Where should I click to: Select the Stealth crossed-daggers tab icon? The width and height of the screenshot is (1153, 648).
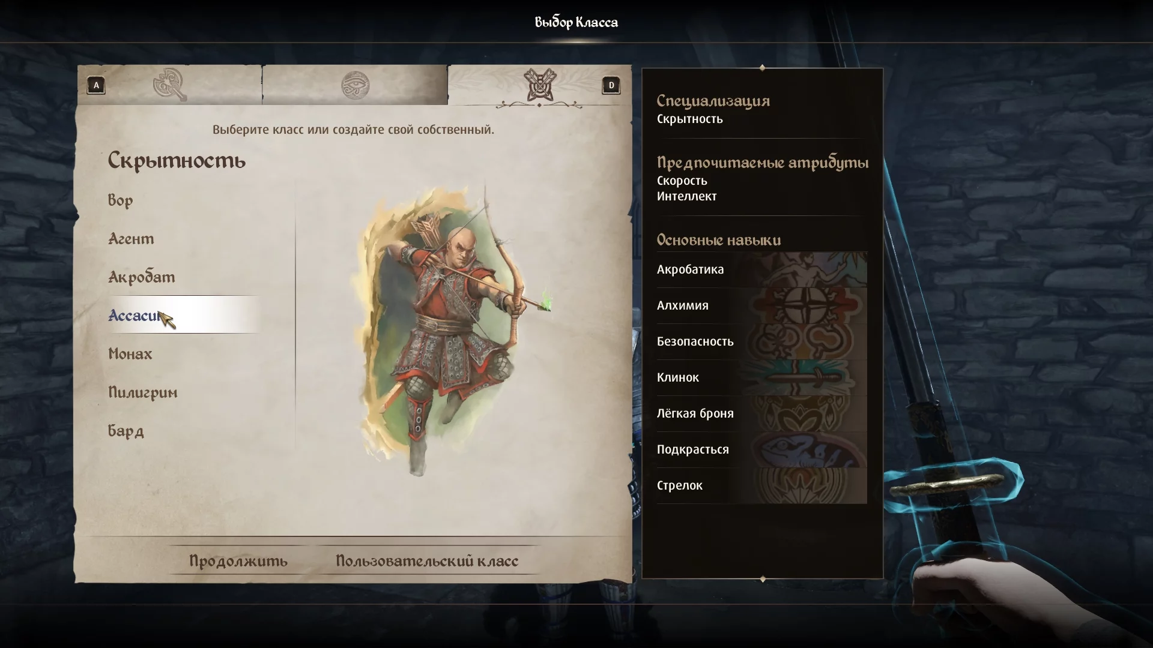click(539, 85)
